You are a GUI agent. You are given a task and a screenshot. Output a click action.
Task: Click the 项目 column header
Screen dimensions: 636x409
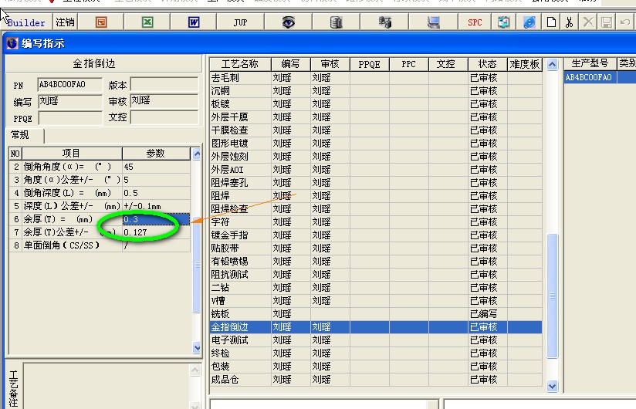coord(72,154)
